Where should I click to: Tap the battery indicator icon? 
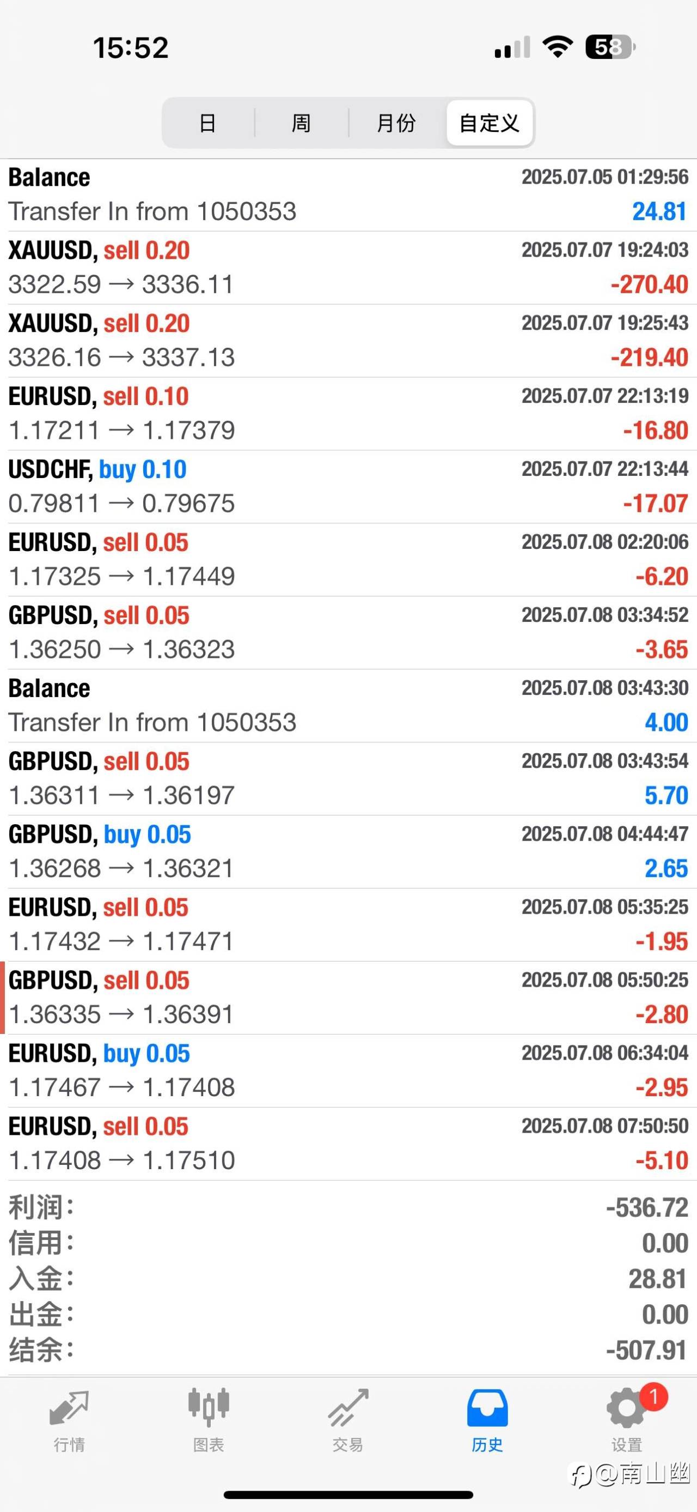tap(610, 47)
